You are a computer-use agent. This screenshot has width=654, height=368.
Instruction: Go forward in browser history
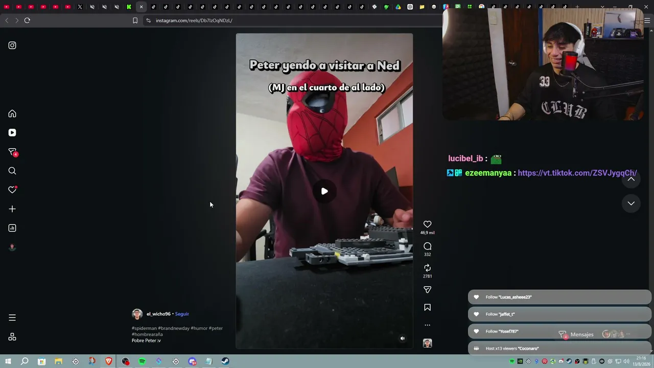[17, 20]
